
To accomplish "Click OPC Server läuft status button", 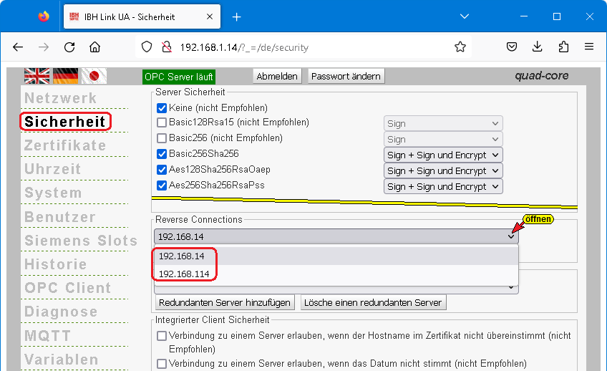I will click(179, 77).
